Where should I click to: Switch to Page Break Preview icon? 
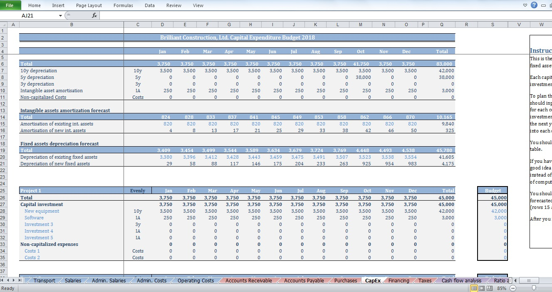click(x=489, y=288)
